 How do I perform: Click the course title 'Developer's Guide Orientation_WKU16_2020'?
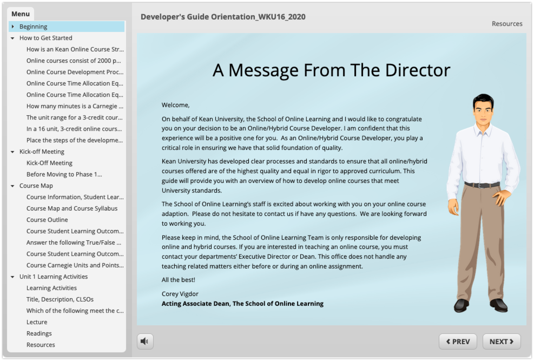point(223,17)
